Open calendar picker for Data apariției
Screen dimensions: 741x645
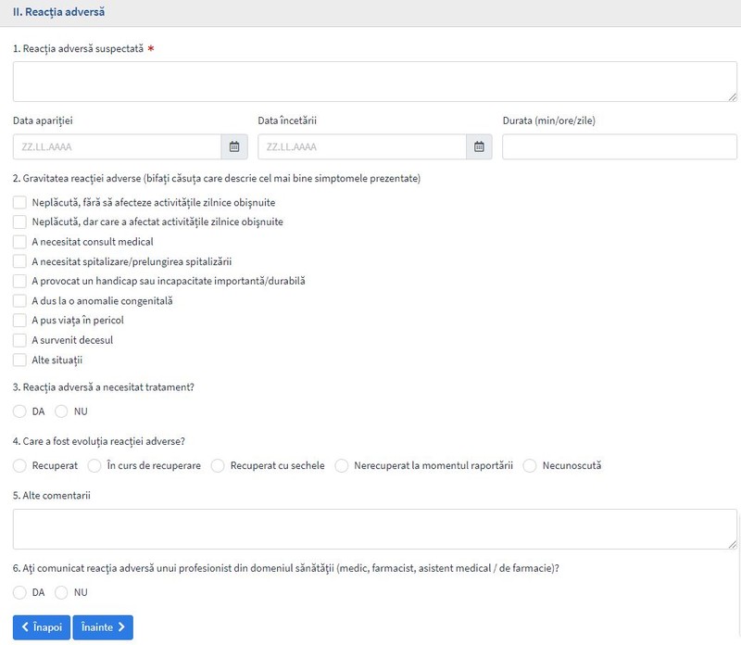pyautogui.click(x=234, y=146)
